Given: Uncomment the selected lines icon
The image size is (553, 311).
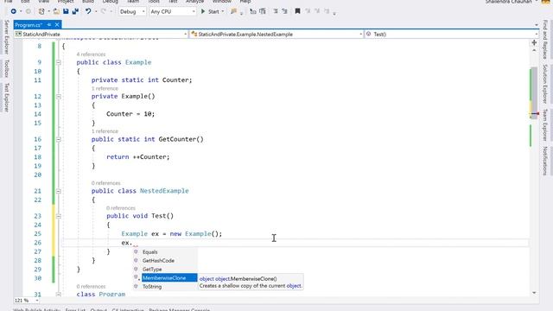Looking at the screenshot, I should click(263, 11).
